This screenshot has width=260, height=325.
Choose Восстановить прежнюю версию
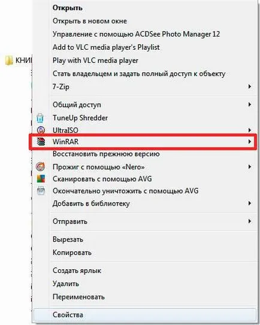(x=106, y=154)
